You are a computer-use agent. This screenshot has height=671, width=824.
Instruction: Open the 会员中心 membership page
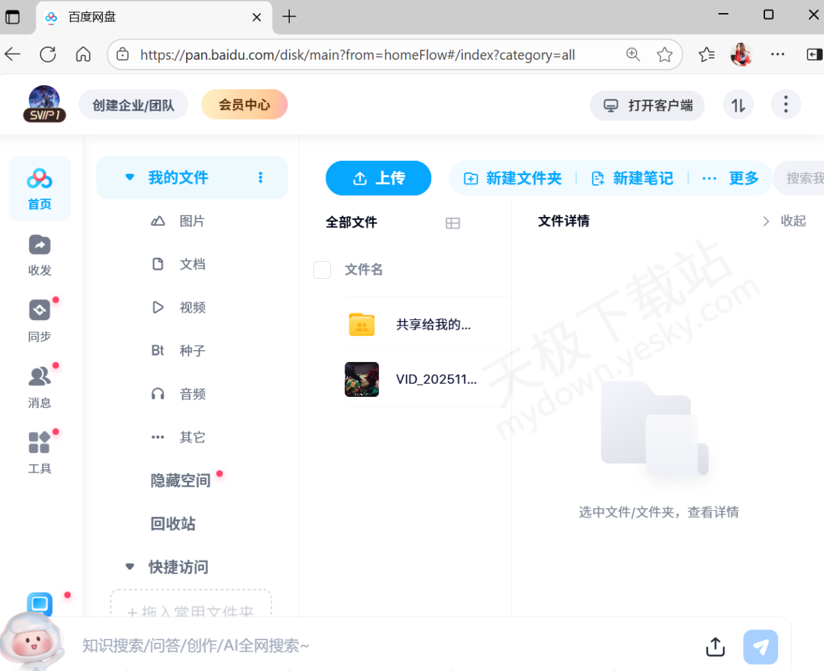coord(244,104)
